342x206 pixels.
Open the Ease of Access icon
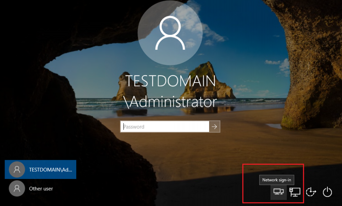[x=311, y=192]
